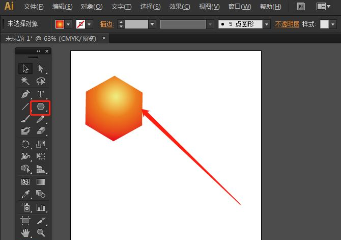Image resolution: width=341 pixels, height=240 pixels.
Task: Expand the stroke color dropdown arrow
Action: (x=89, y=24)
